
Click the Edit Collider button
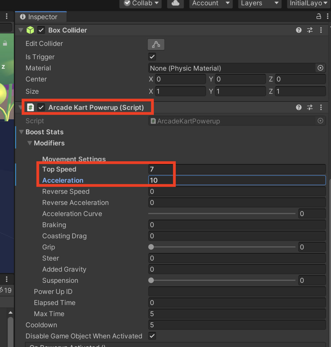click(x=156, y=44)
